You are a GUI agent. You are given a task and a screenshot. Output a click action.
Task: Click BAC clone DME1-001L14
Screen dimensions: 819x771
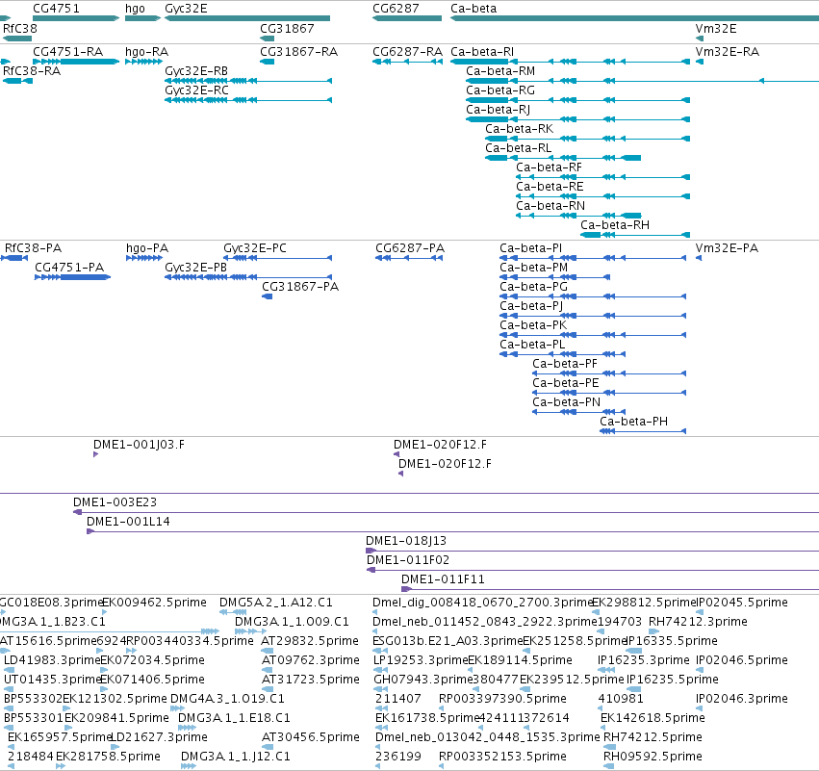(x=128, y=522)
